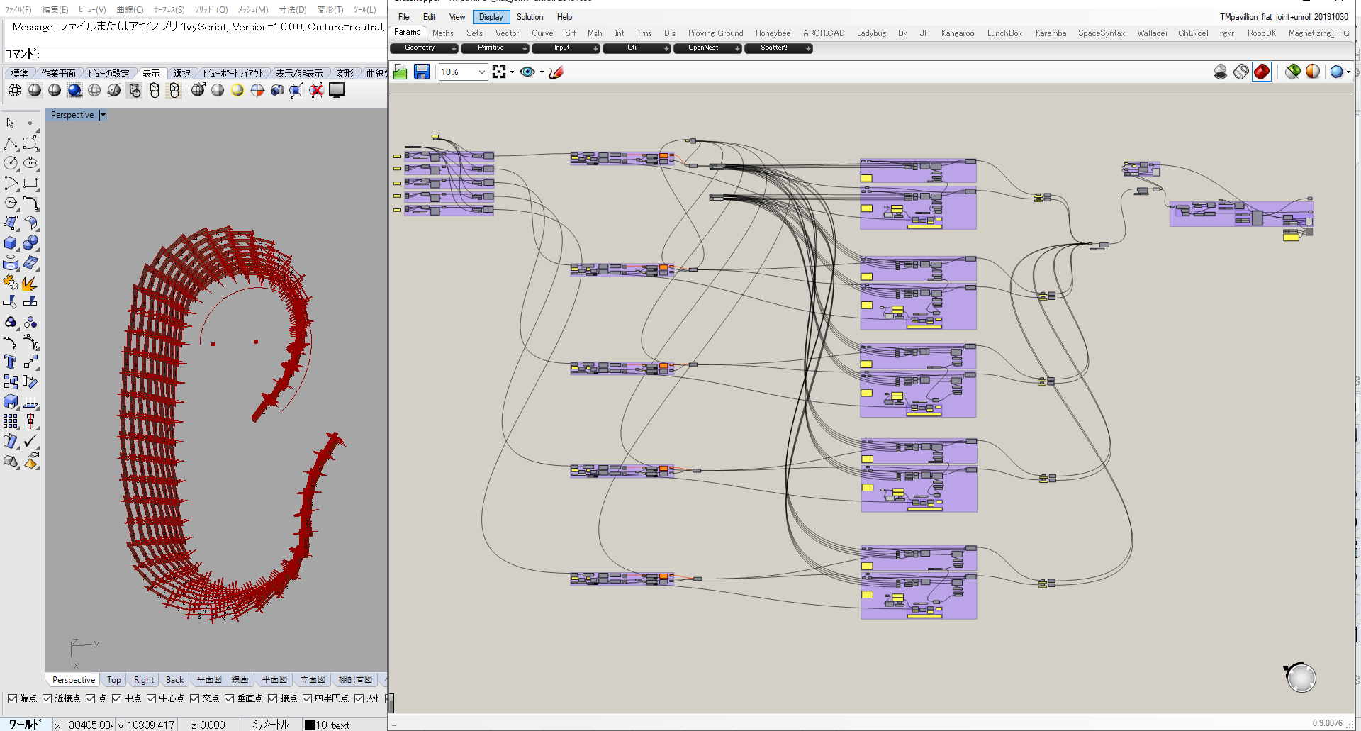Toggle the 垂直点 osnap checkbox
This screenshot has height=731, width=1361.
(229, 698)
